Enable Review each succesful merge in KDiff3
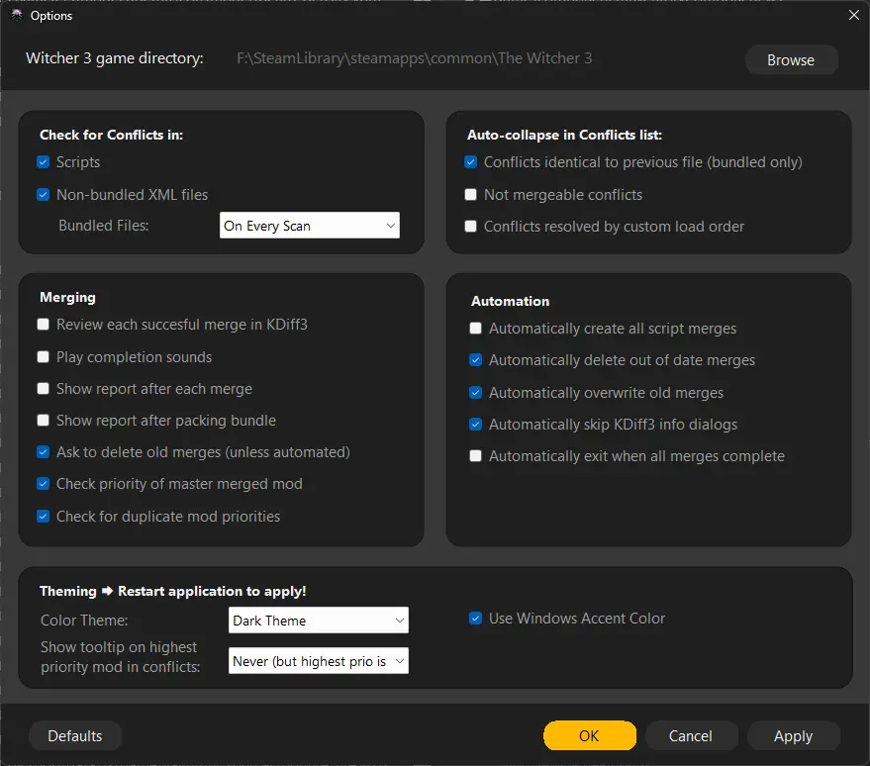The image size is (870, 766). pos(43,325)
